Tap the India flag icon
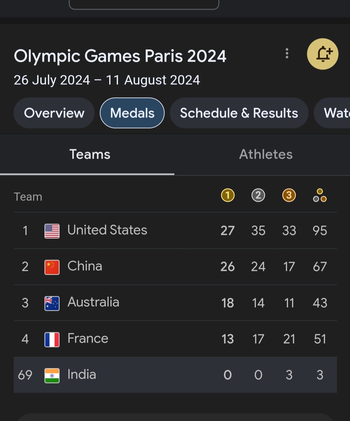 [x=52, y=376]
